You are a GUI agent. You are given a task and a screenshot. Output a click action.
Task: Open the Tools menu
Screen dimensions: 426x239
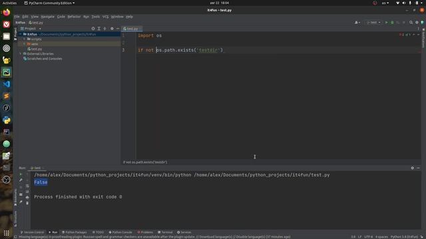tap(95, 17)
